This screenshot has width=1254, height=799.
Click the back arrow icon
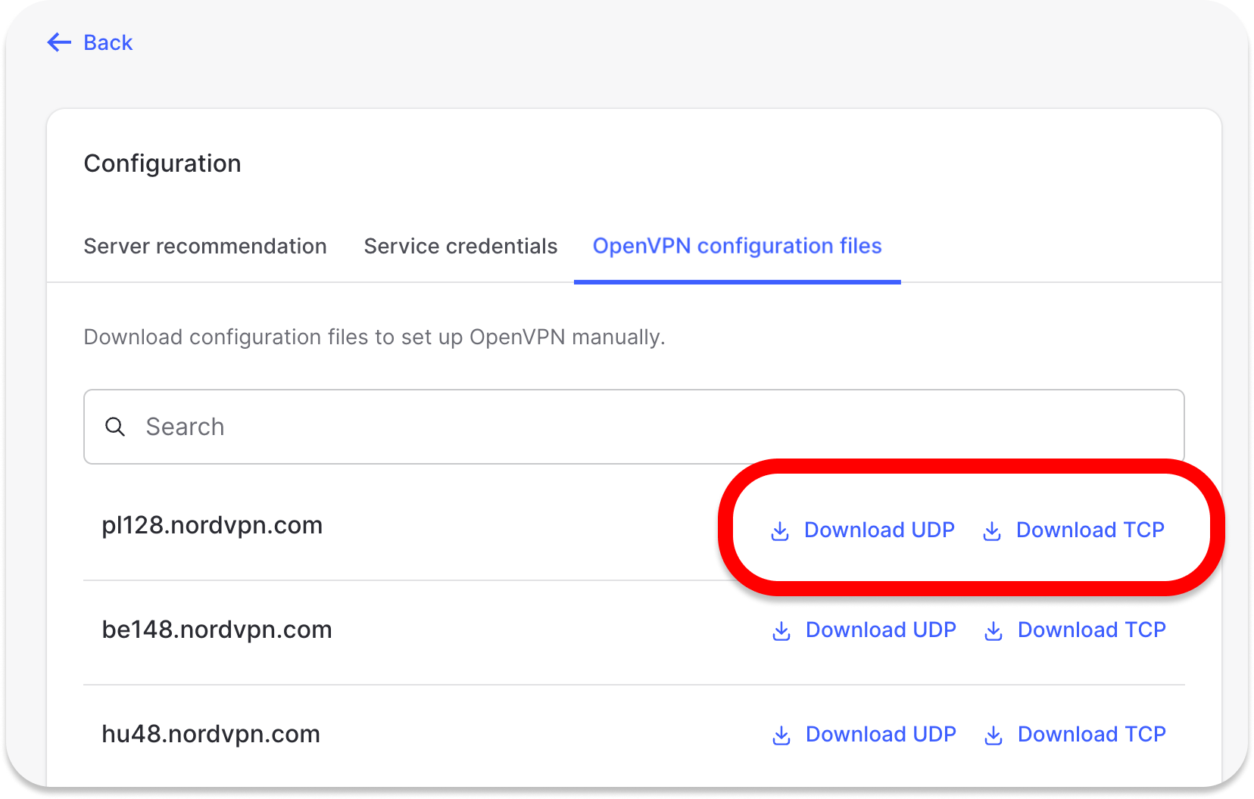(x=59, y=42)
